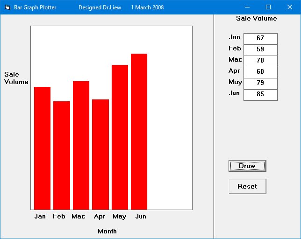Click 'Designed Dr.Liew' in the title bar

pos(100,7)
